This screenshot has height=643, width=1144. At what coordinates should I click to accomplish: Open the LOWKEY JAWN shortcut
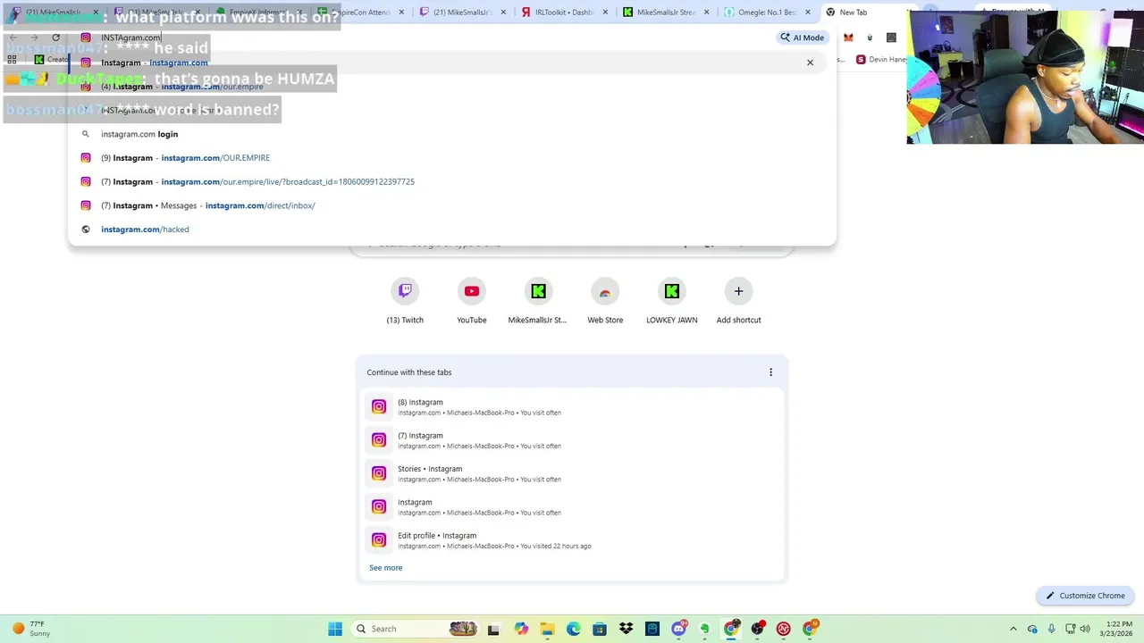pos(672,302)
